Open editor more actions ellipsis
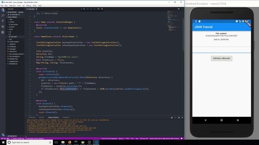The height and width of the screenshot is (145, 259). [182, 9]
